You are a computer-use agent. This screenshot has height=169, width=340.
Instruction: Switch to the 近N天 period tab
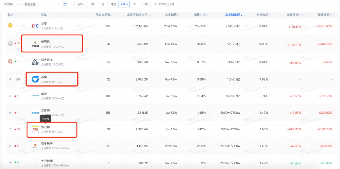[x=81, y=4]
